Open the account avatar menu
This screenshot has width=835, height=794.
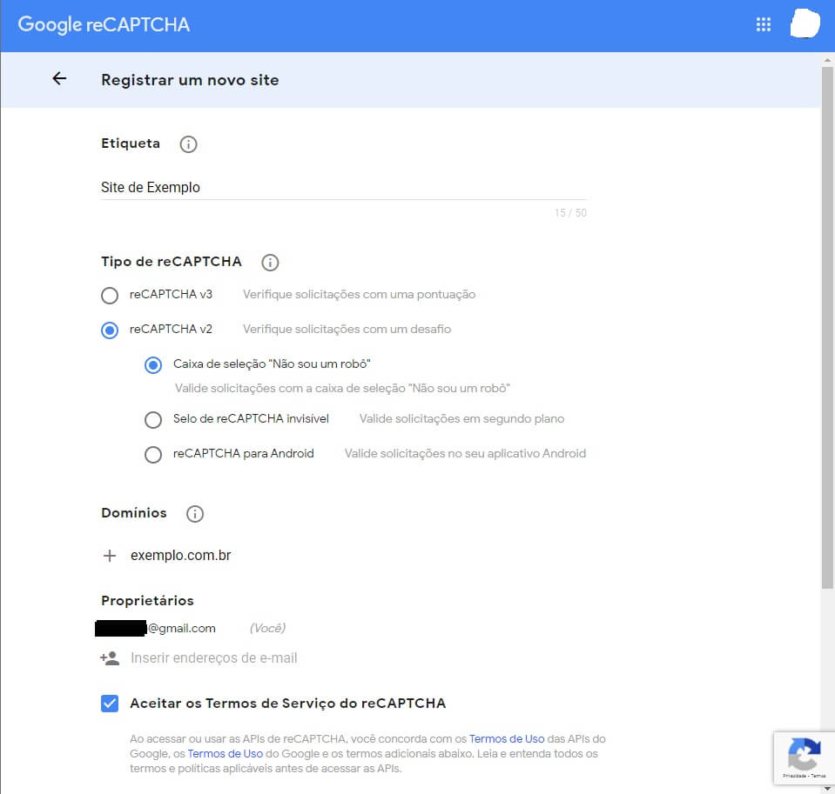[x=805, y=24]
